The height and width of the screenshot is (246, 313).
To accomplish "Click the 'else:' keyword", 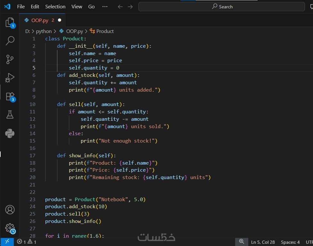I will (76, 134).
